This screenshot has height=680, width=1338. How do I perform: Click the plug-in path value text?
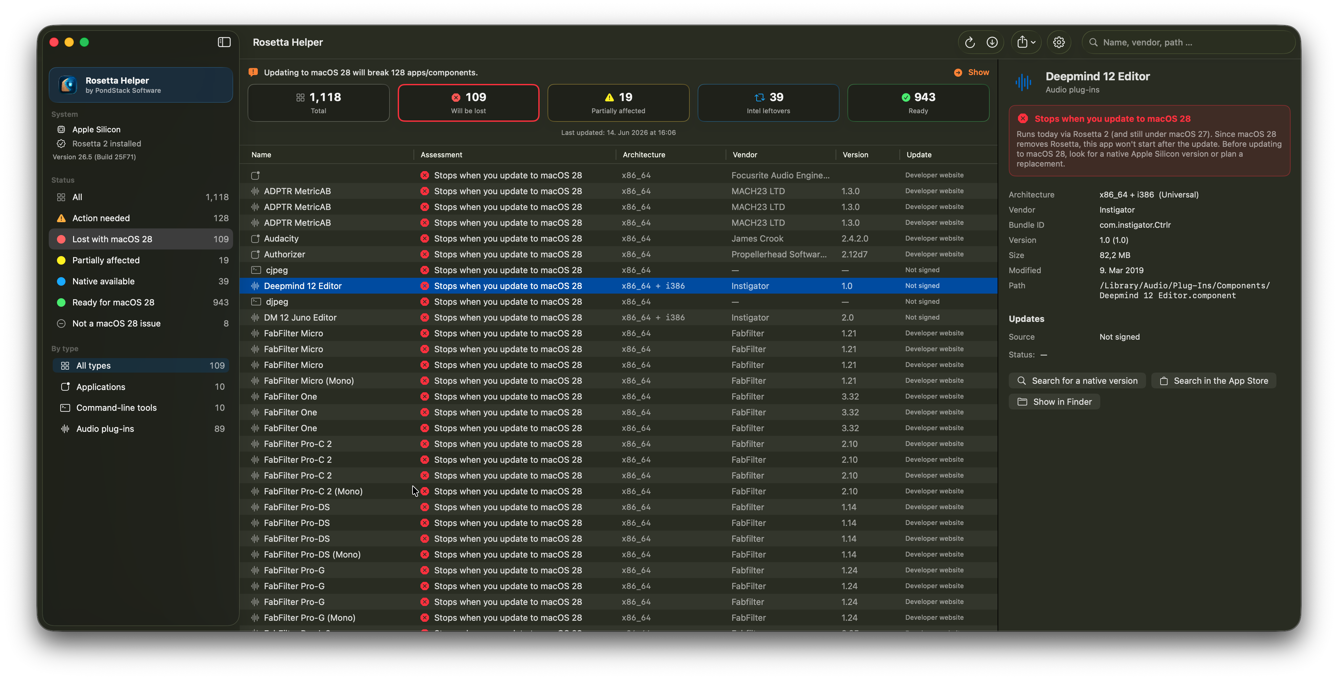pyautogui.click(x=1184, y=290)
